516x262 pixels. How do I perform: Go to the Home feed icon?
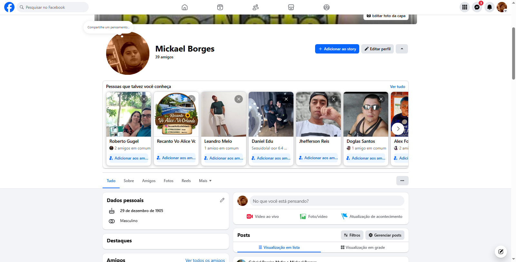(x=184, y=7)
